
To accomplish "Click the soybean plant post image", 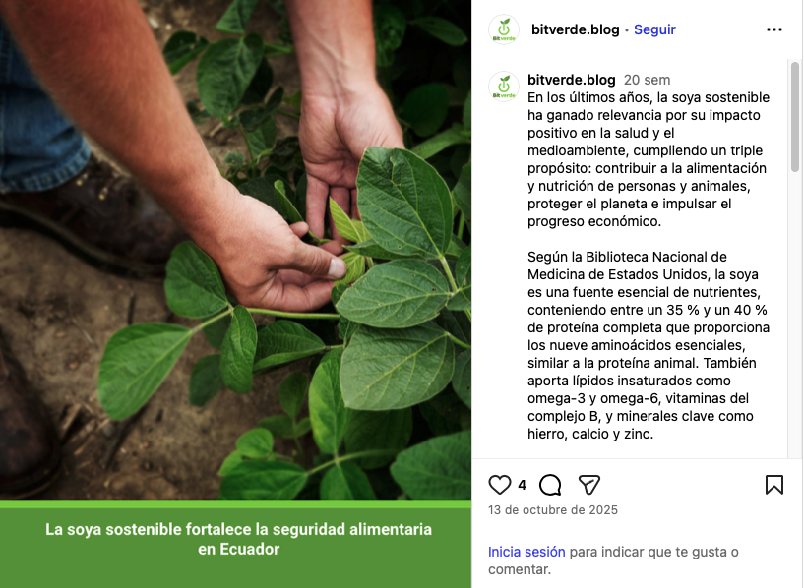I will (x=235, y=250).
